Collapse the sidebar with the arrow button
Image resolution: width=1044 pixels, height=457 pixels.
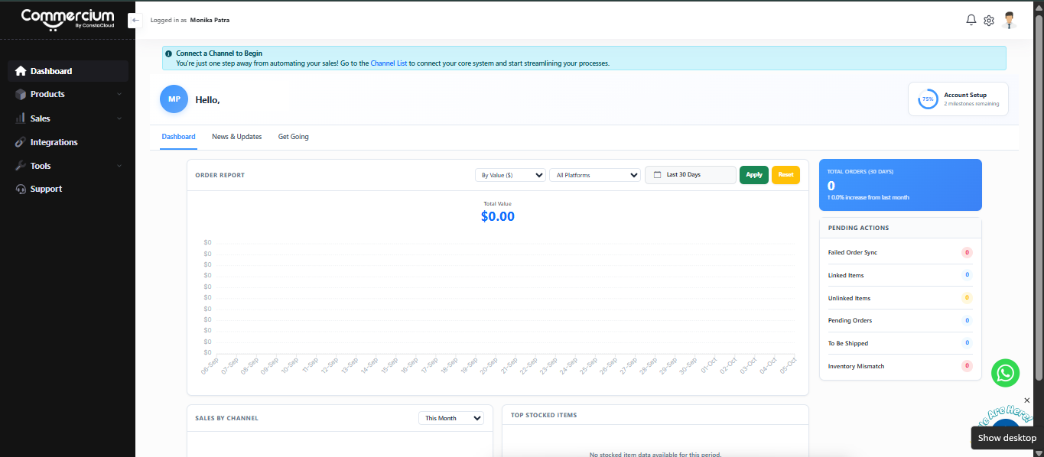pos(135,20)
